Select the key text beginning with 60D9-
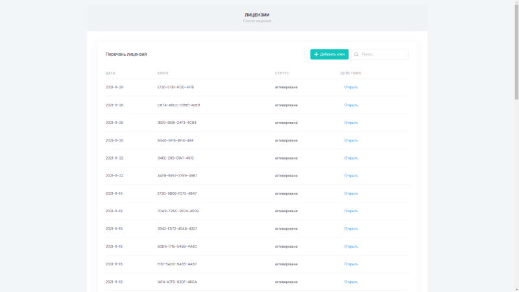The width and height of the screenshot is (519, 292). (177, 247)
